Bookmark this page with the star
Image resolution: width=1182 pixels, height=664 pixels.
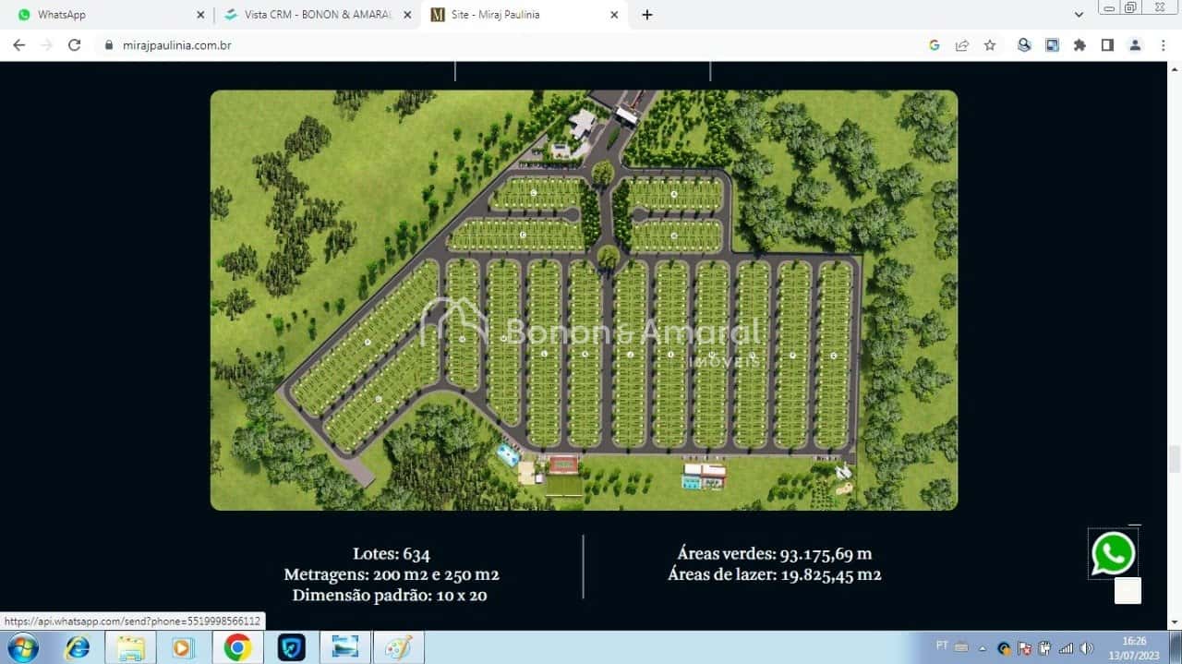990,45
